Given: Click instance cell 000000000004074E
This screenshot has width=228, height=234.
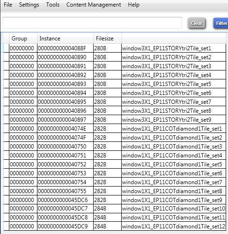Looking at the screenshot, I should pos(66,129).
